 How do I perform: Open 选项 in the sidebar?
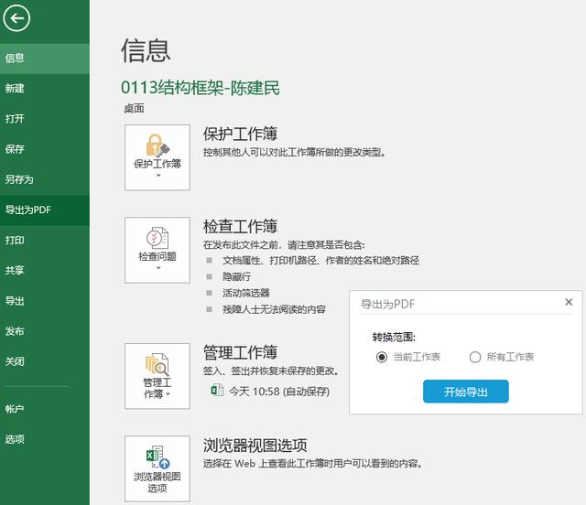coord(45,439)
